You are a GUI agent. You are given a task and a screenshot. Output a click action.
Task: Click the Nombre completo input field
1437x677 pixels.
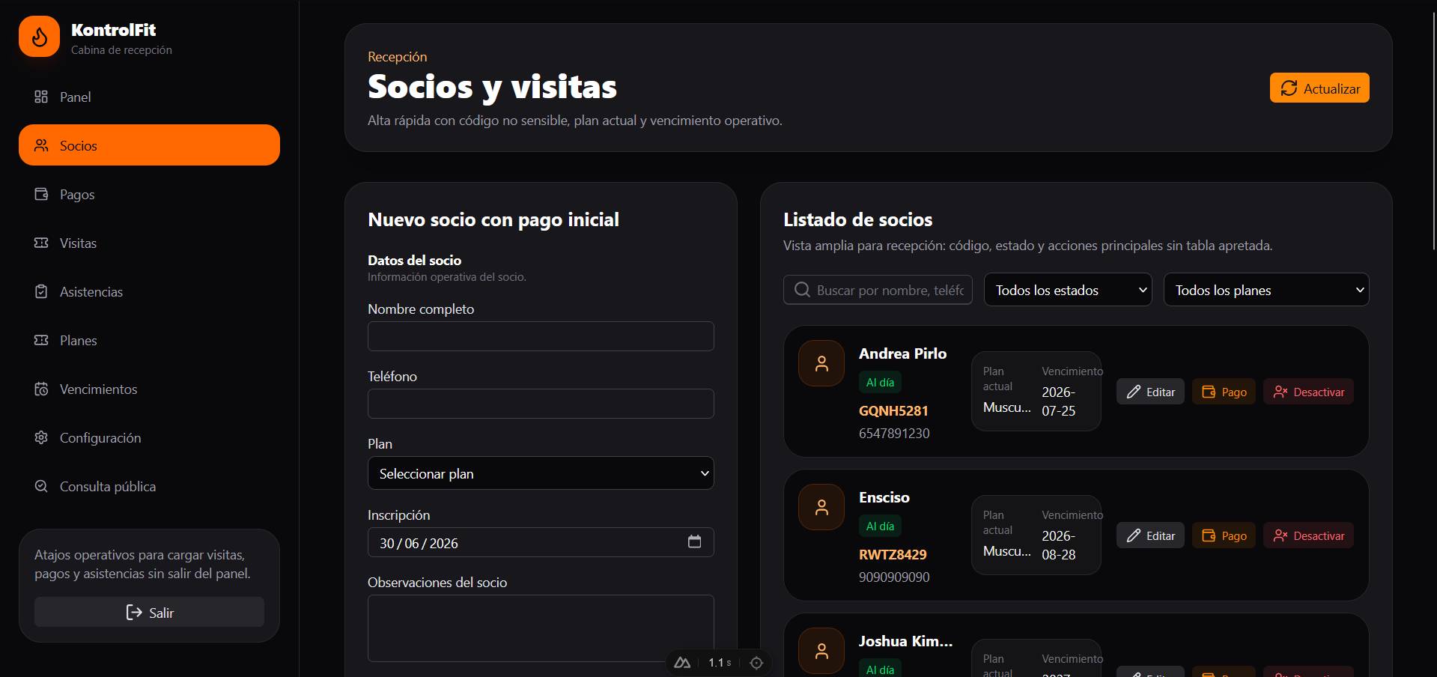click(541, 336)
